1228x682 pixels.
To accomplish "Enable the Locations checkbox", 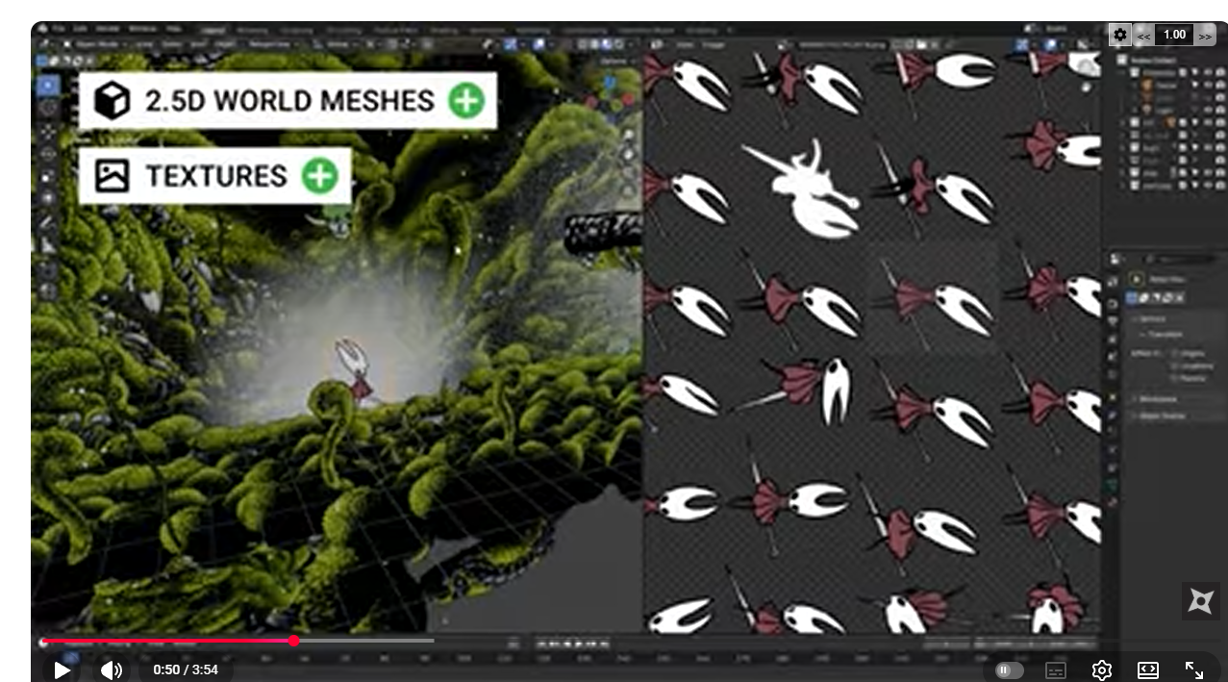I will (x=1174, y=366).
